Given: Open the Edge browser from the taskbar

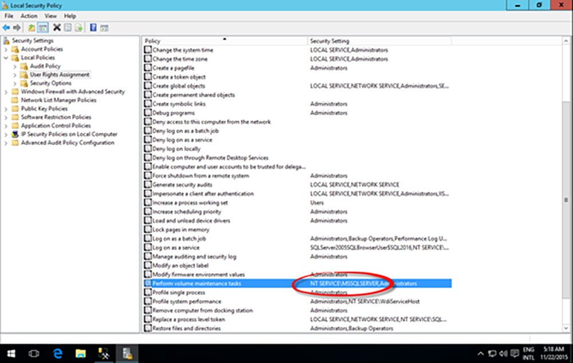Looking at the screenshot, I should pos(57,353).
